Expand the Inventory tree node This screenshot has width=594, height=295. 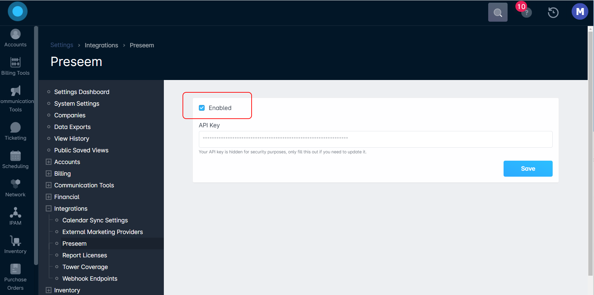point(48,290)
